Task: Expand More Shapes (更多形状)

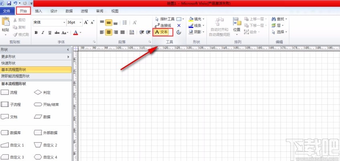Action: pos(36,57)
